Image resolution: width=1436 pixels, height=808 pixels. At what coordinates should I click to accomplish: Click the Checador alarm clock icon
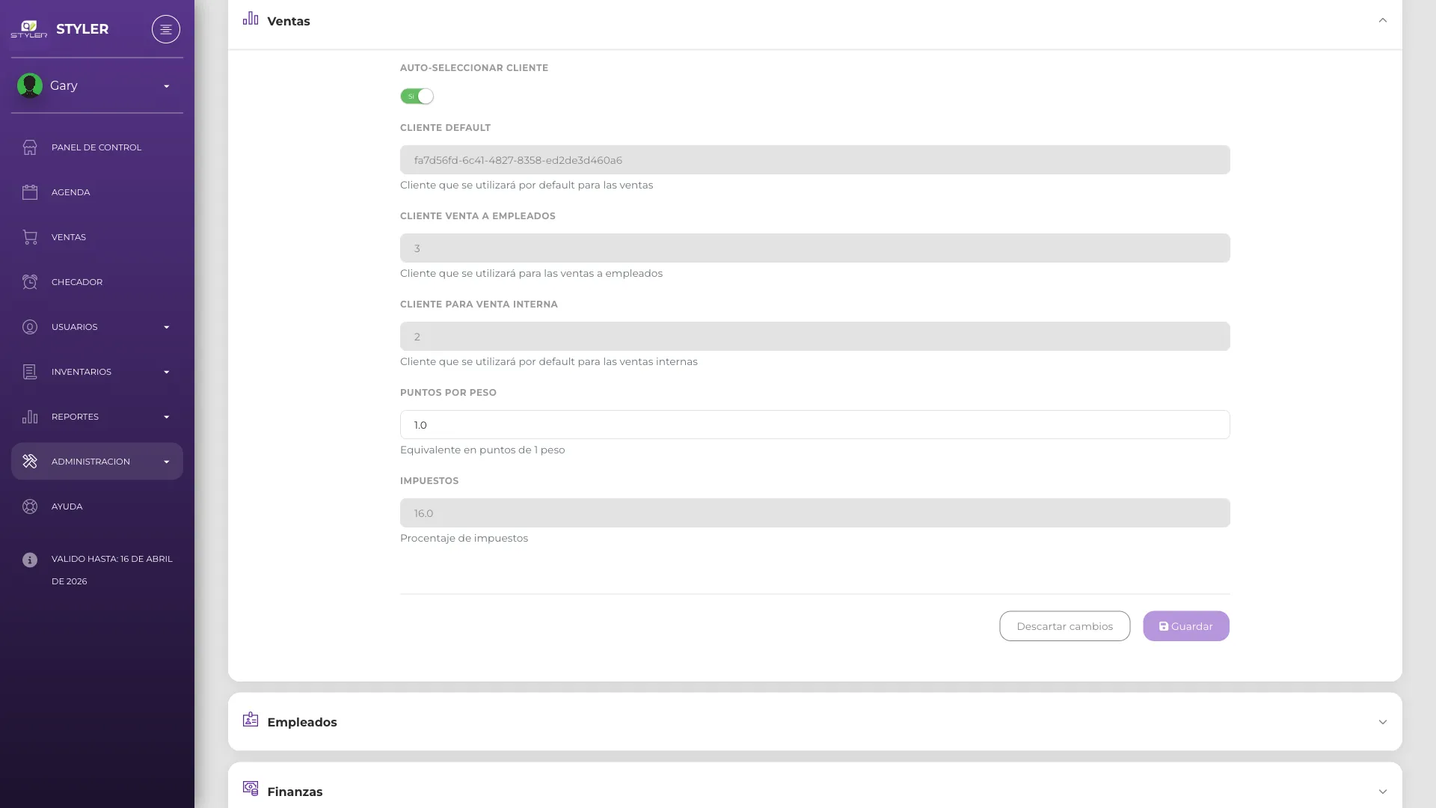coord(30,282)
